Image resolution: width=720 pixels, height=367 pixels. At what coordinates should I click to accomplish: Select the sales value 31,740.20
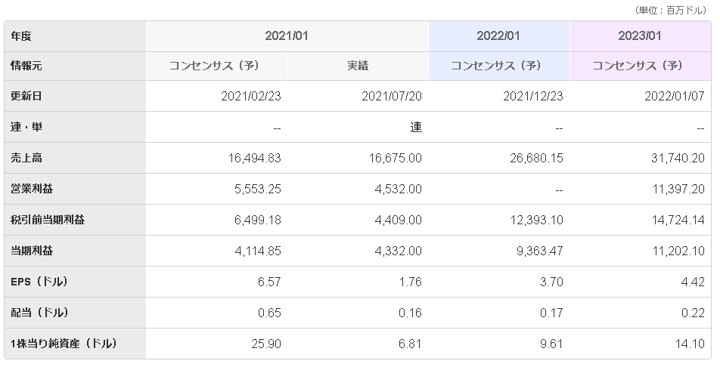tap(676, 158)
